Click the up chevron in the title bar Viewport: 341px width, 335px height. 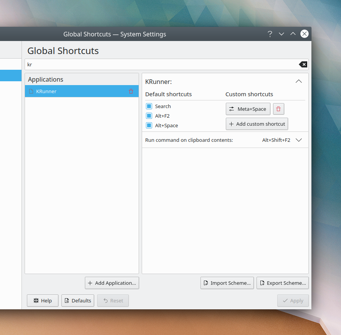pyautogui.click(x=293, y=34)
